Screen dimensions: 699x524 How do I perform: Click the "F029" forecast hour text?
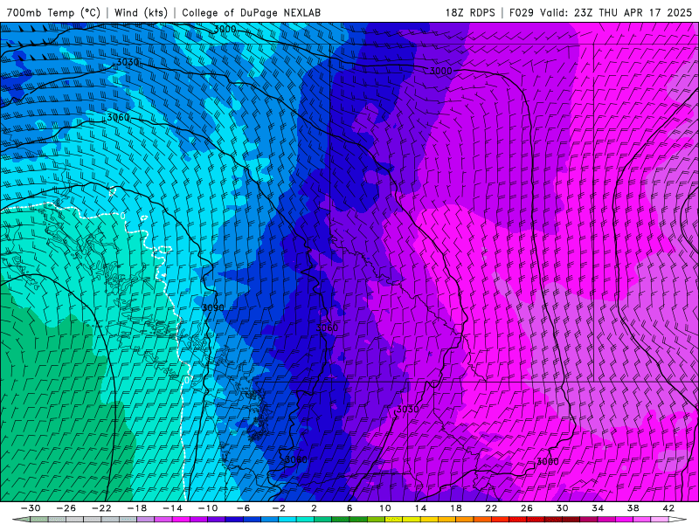(521, 12)
